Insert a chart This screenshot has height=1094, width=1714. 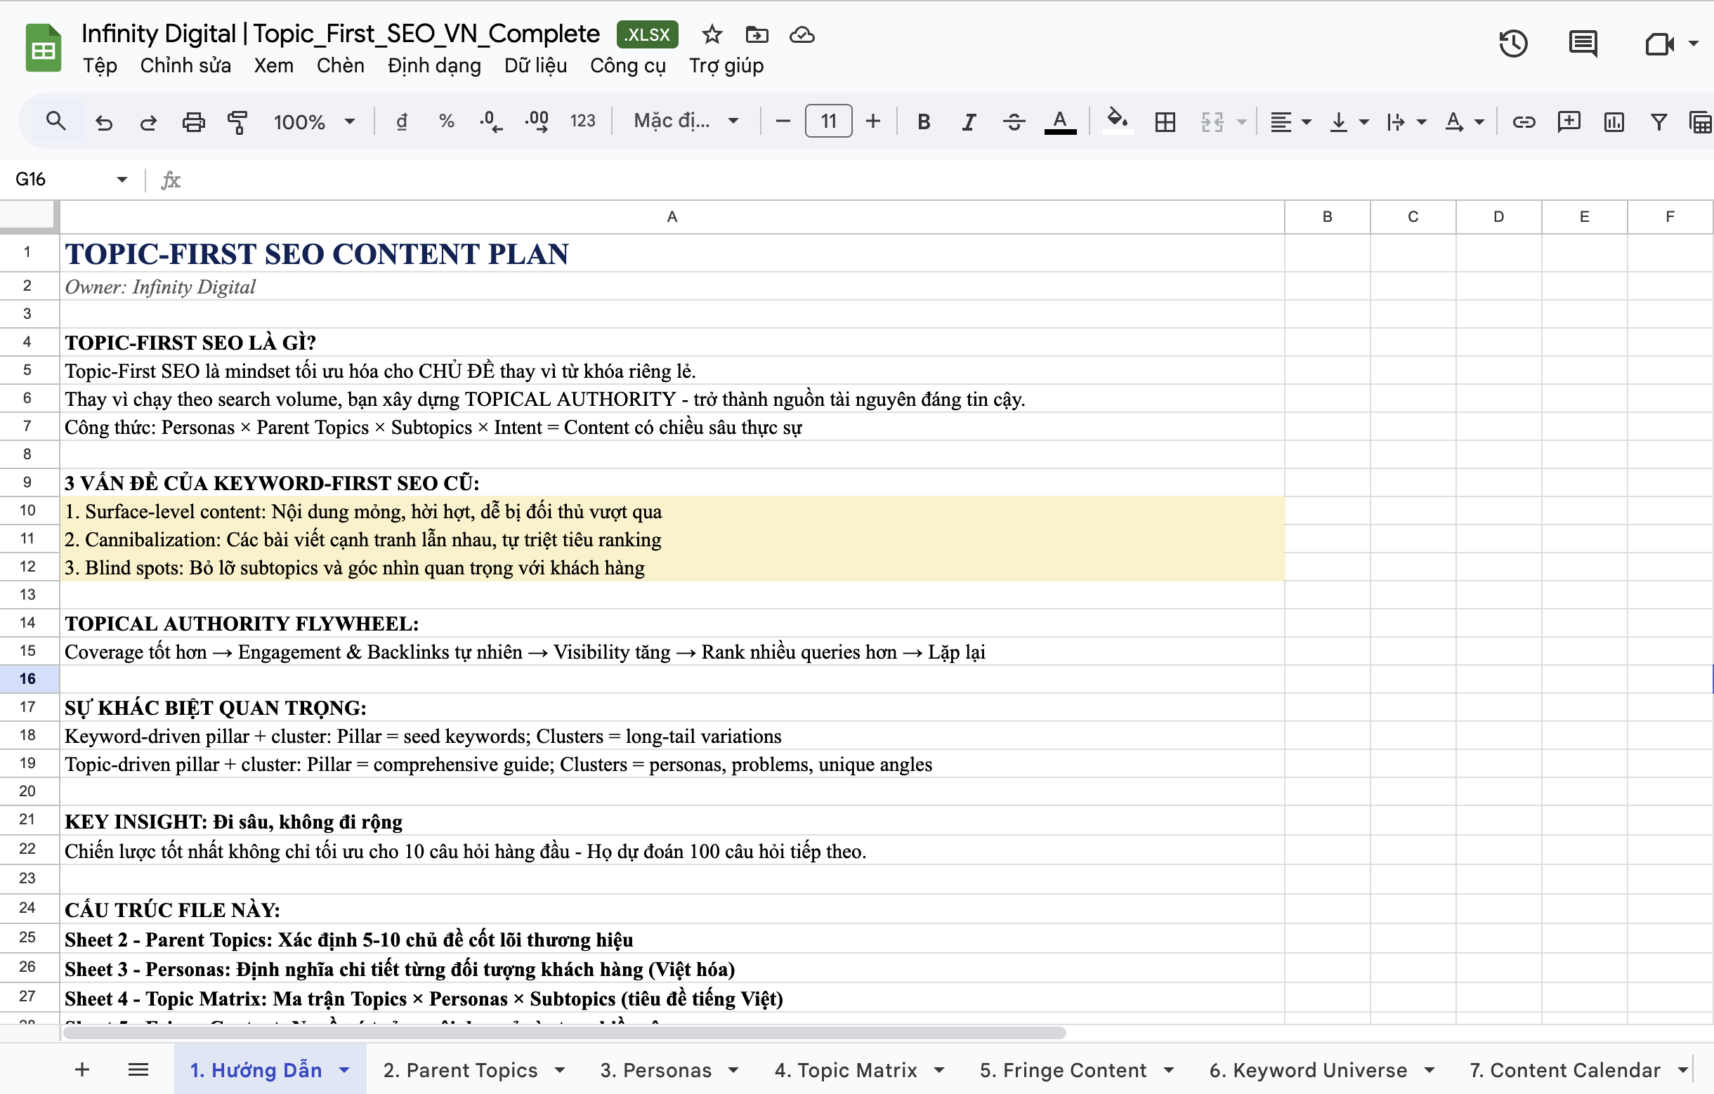point(1614,122)
